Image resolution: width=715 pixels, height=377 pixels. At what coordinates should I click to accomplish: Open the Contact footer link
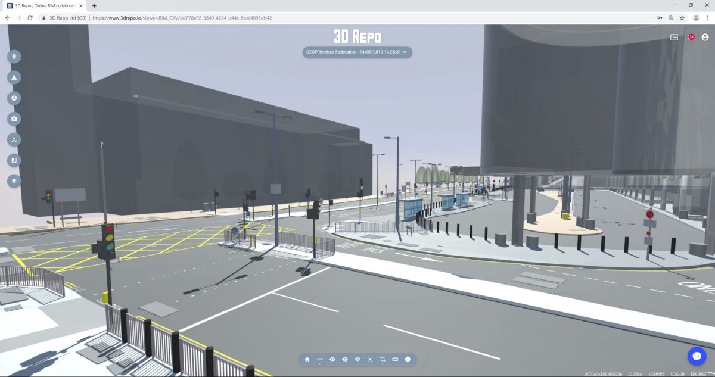pyautogui.click(x=698, y=373)
